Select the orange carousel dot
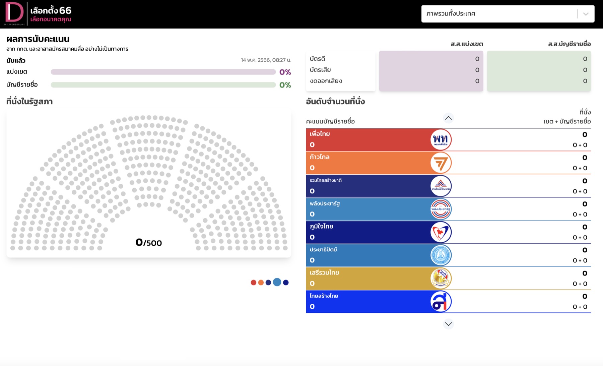603x366 pixels. click(x=261, y=283)
